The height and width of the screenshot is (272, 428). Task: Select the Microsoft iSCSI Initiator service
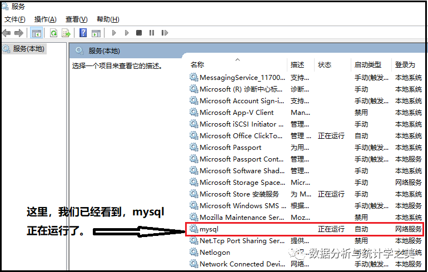click(x=242, y=124)
